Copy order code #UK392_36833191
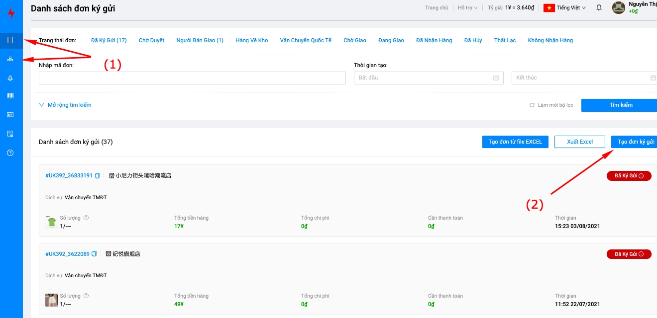 tap(98, 175)
